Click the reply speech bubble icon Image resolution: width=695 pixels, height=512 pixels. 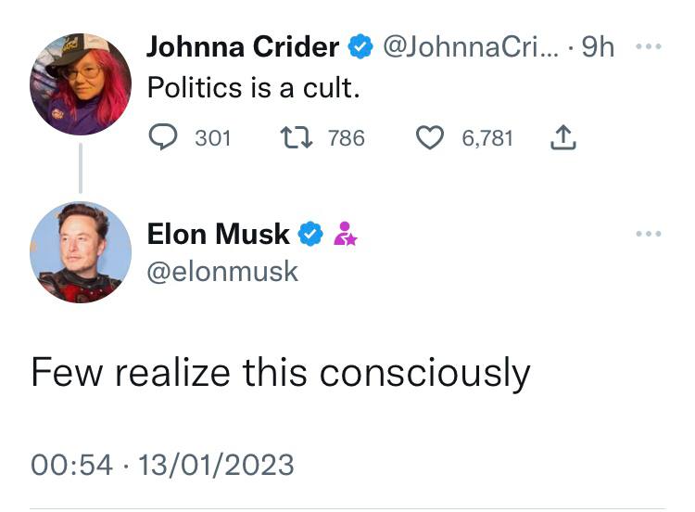pyautogui.click(x=163, y=138)
